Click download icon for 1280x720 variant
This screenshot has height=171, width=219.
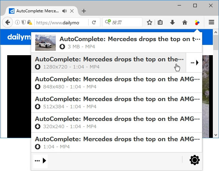click(38, 67)
